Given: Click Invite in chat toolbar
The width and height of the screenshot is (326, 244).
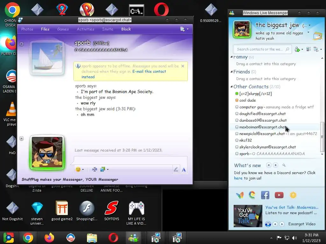Looking at the screenshot, I should point(108,29).
